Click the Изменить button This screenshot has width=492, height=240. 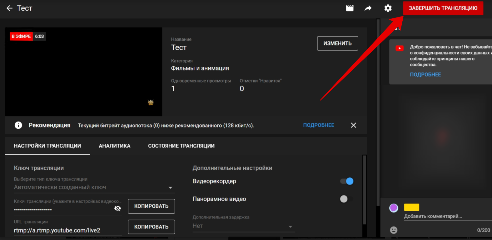coord(337,43)
